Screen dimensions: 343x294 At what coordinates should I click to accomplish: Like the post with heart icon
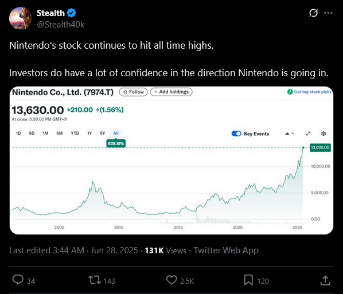click(171, 280)
